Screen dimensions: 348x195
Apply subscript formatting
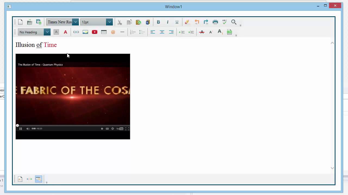(220, 32)
